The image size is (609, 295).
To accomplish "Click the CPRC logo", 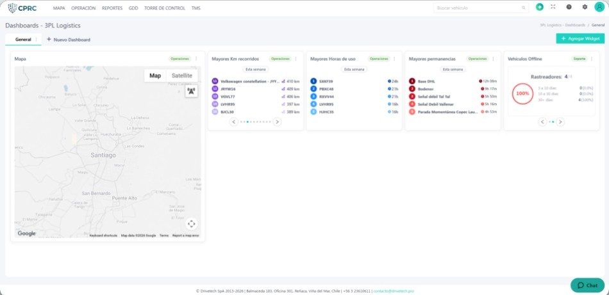I will (x=22, y=8).
